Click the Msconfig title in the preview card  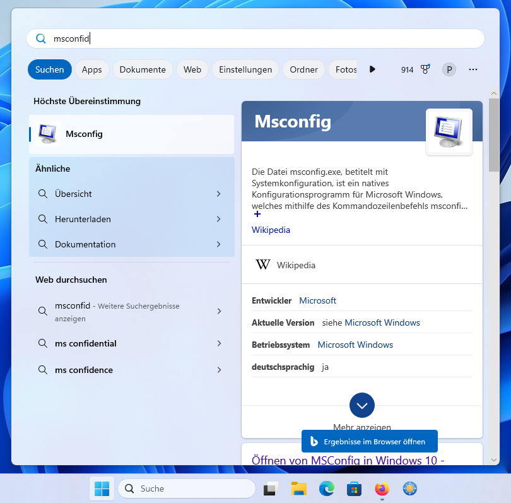[x=293, y=122]
